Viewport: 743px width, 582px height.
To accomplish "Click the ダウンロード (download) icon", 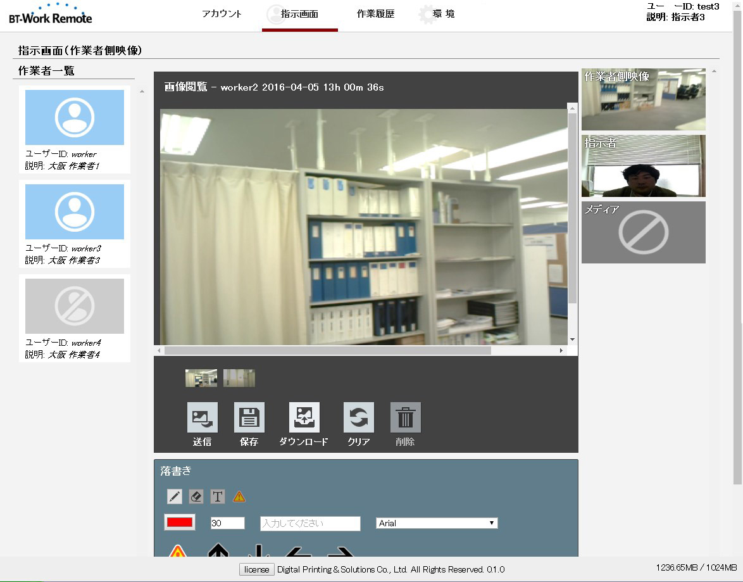I will [304, 418].
